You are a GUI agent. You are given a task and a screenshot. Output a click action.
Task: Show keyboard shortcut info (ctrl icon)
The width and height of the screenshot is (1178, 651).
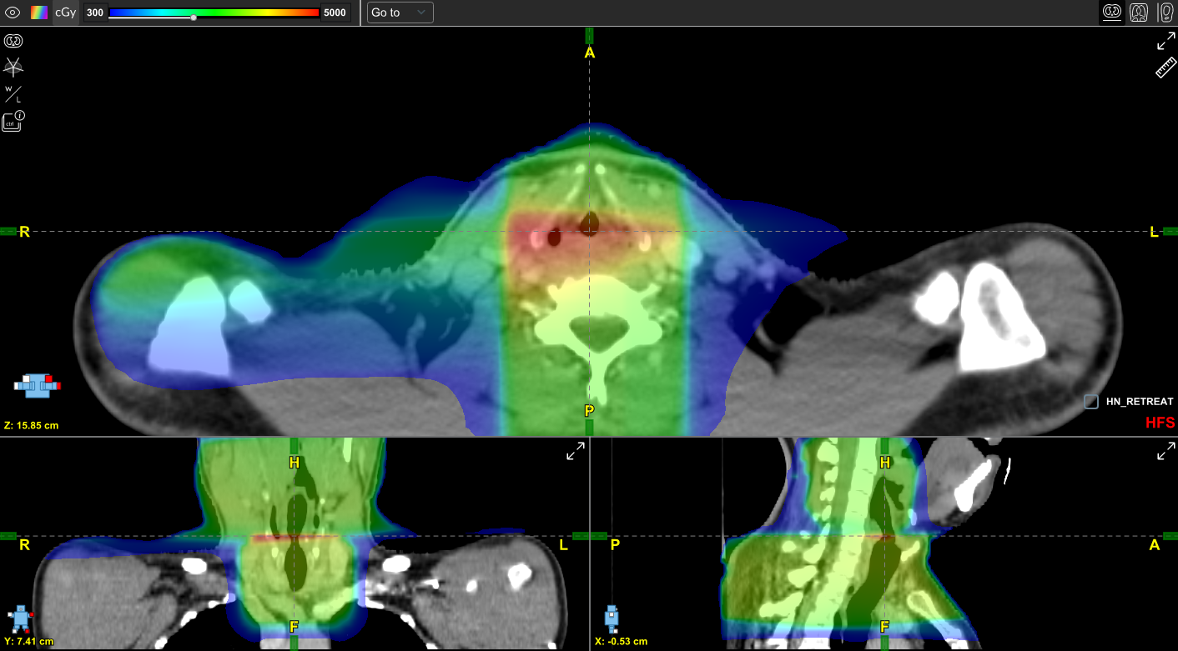click(x=14, y=122)
